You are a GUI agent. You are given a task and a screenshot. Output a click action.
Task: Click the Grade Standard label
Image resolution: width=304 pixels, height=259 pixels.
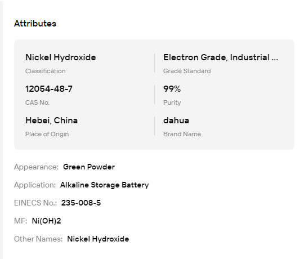pos(187,71)
